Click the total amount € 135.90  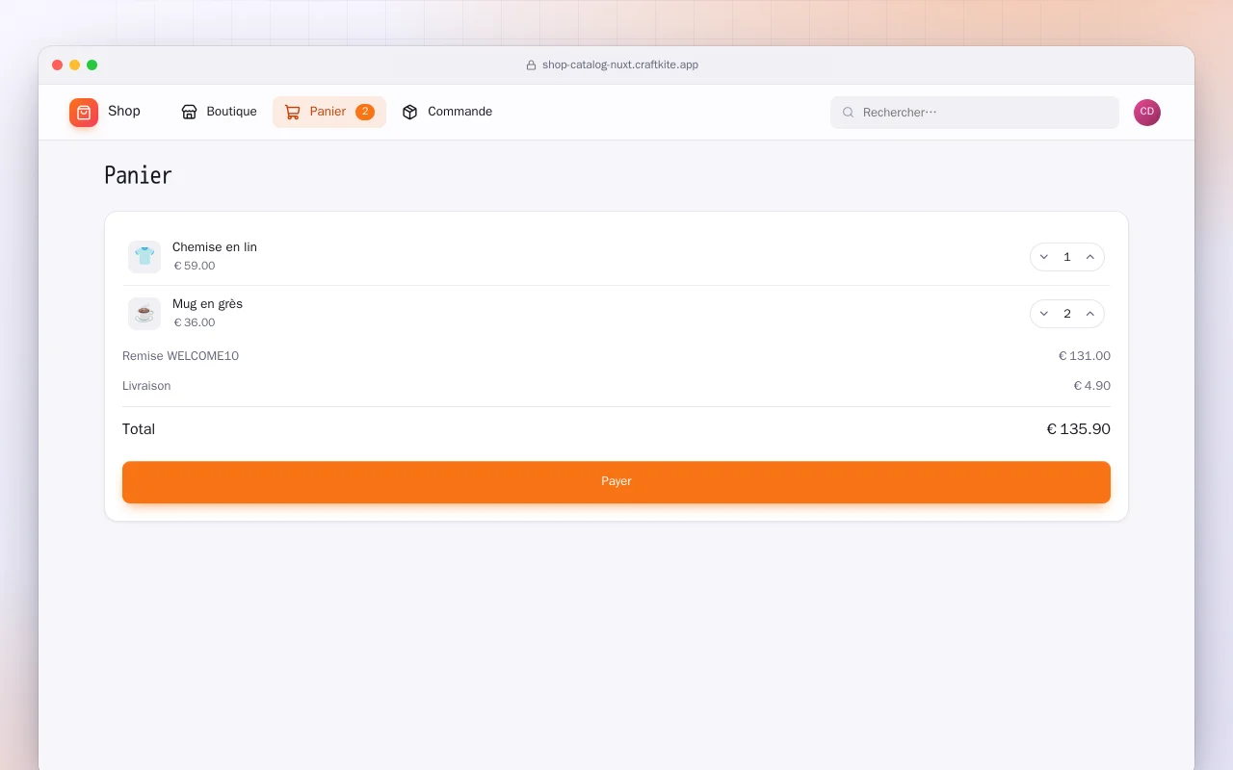[x=1078, y=429]
